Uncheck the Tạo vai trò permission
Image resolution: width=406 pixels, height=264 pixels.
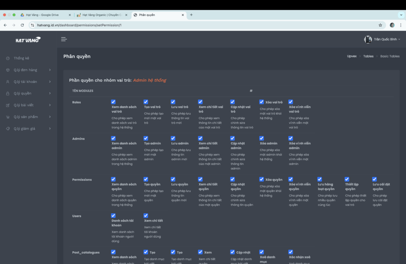click(x=146, y=102)
